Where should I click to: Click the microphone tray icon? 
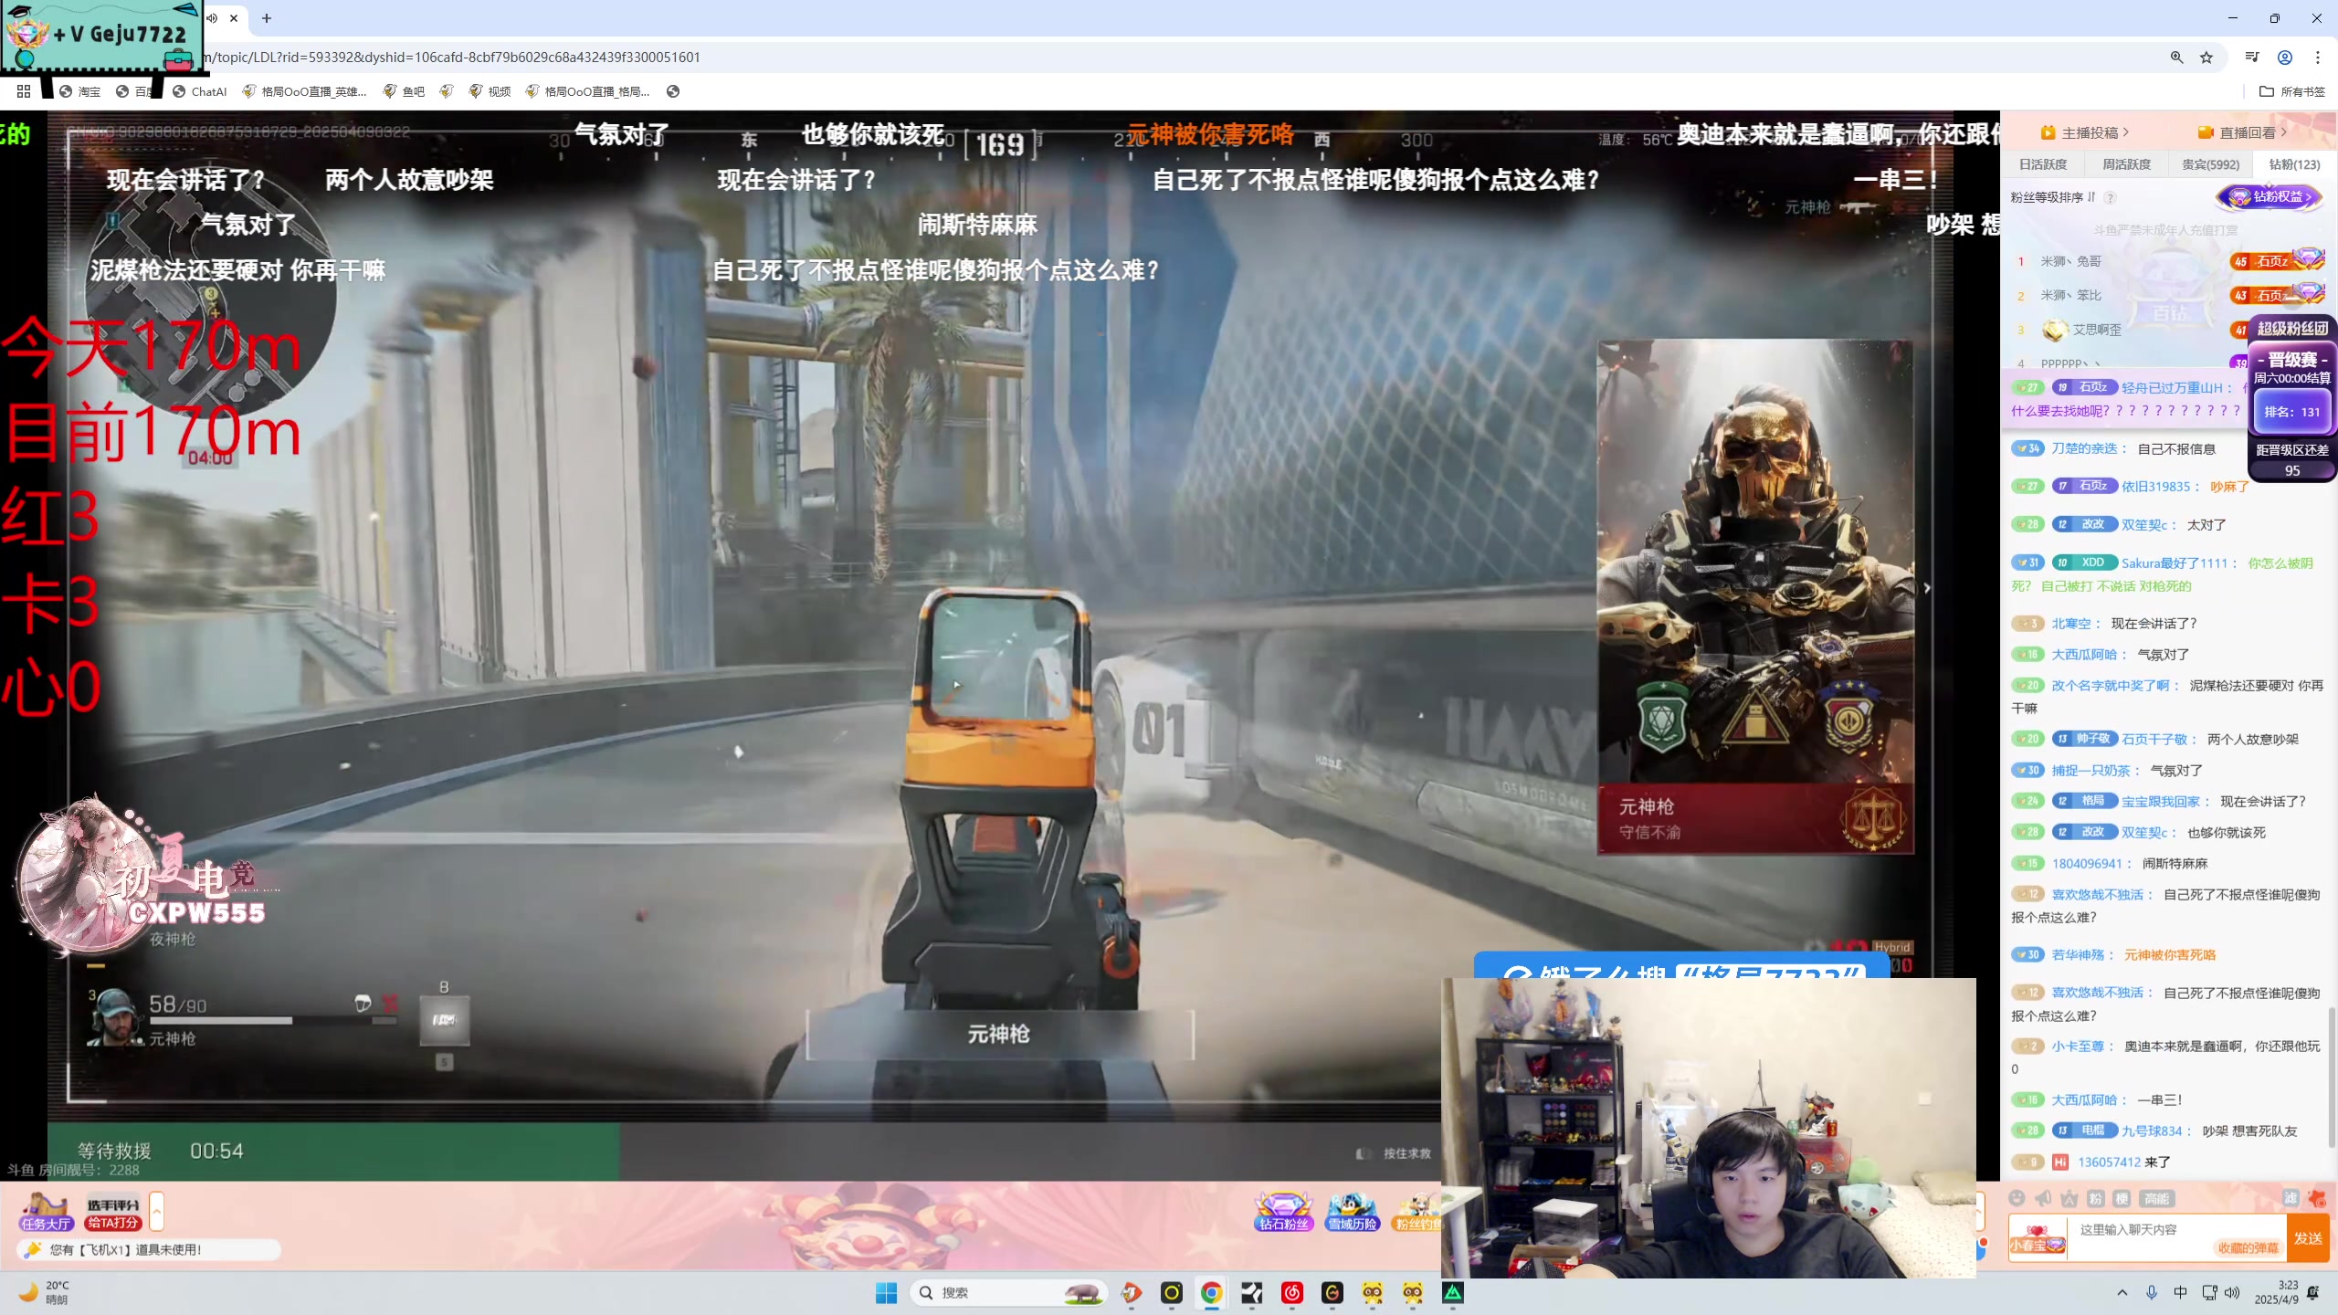pos(2152,1292)
